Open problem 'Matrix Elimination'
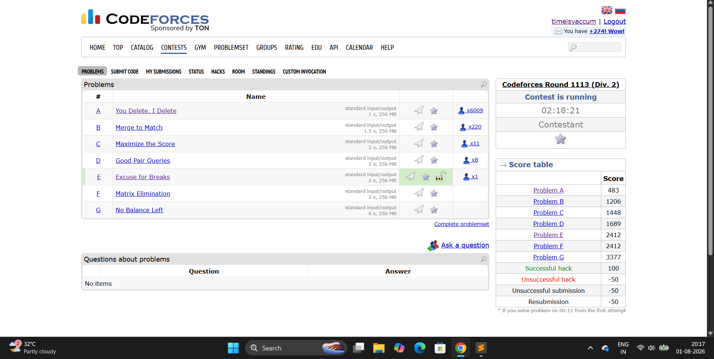 click(x=143, y=194)
